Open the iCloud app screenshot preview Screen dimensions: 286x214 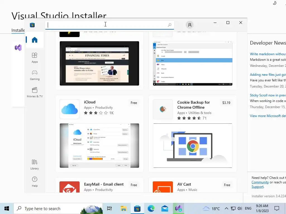99,145
